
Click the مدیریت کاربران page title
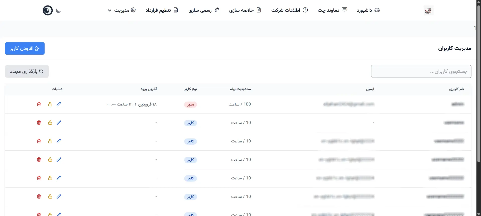click(x=455, y=48)
